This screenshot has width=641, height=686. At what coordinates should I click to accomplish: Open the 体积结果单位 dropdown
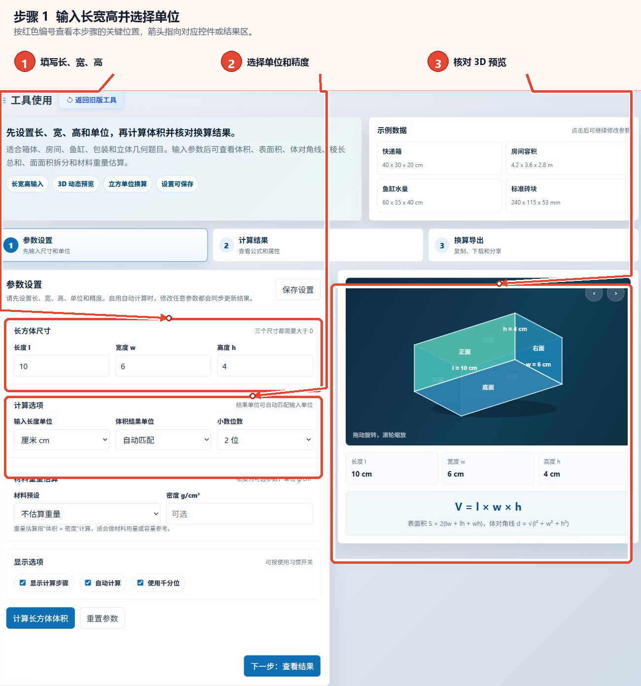163,440
